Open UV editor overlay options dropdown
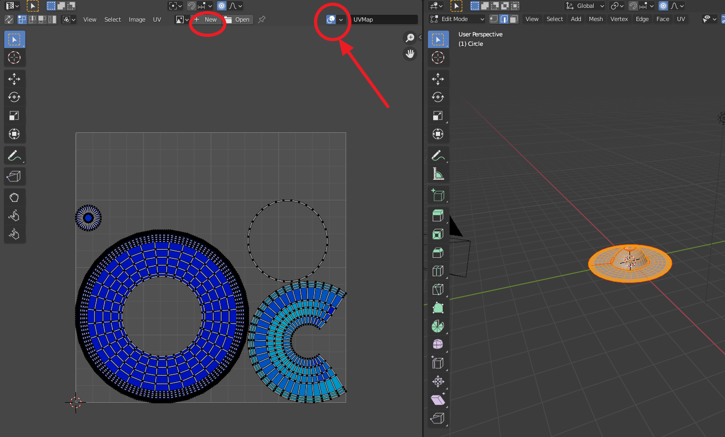Image resolution: width=725 pixels, height=437 pixels. (x=341, y=20)
